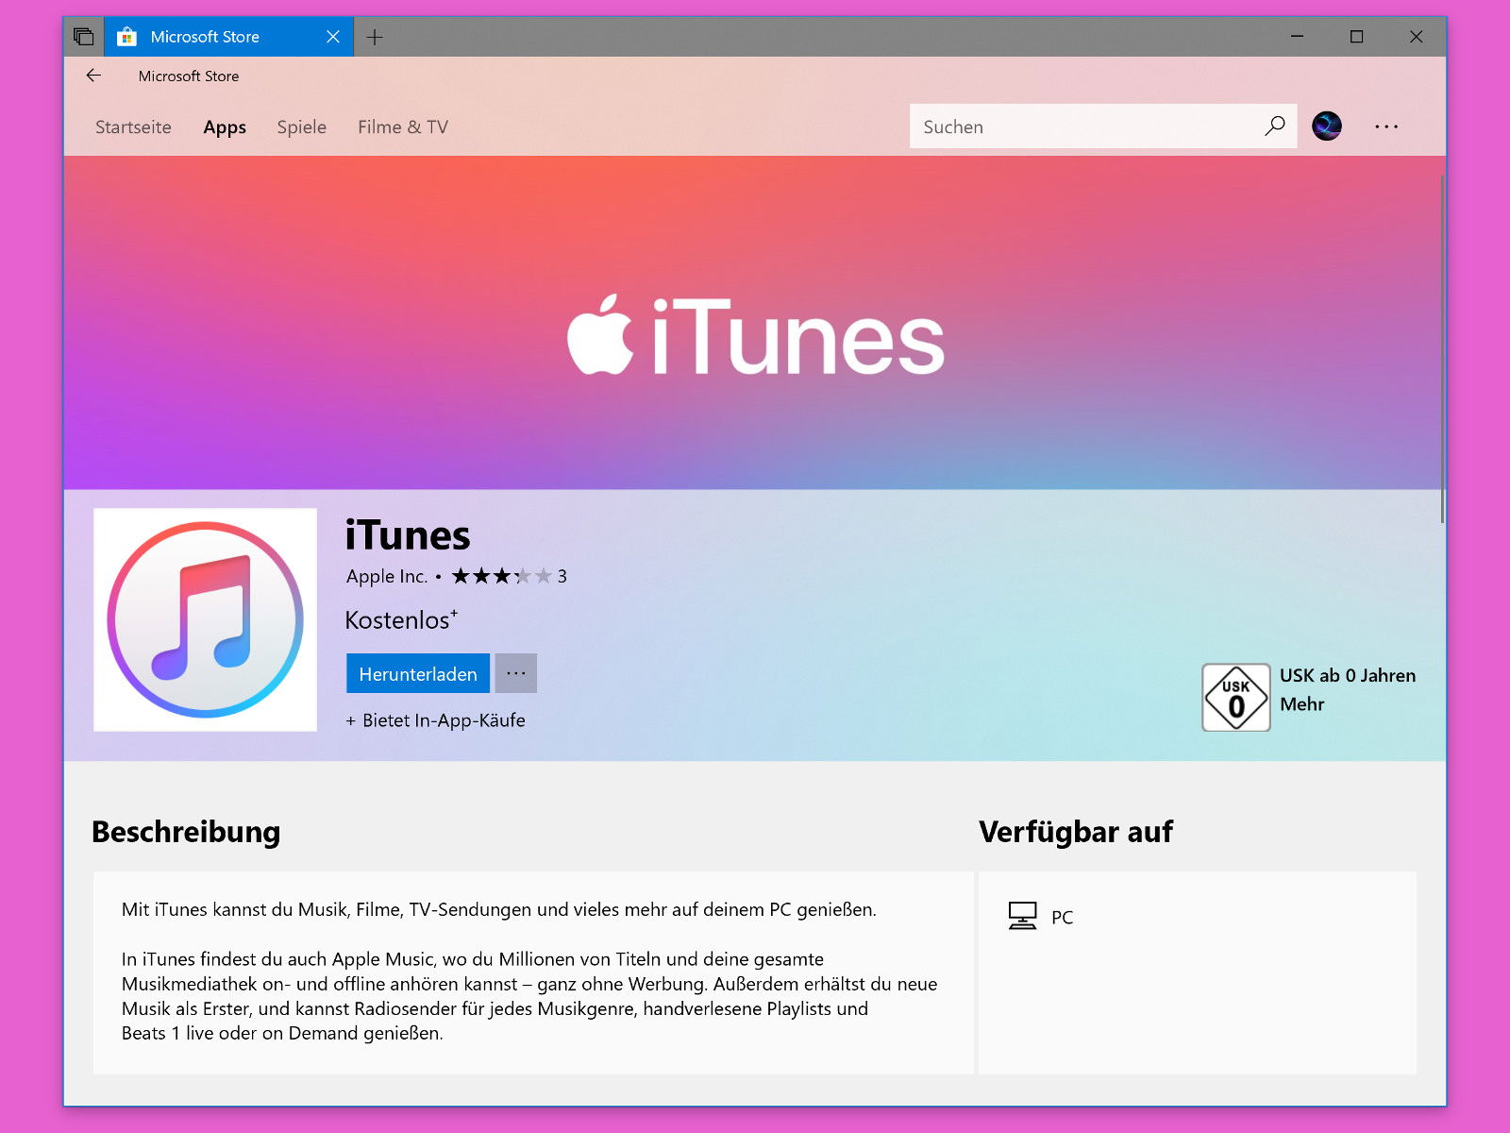The width and height of the screenshot is (1510, 1133).
Task: Click the back arrow in Microsoft Store
Action: pyautogui.click(x=93, y=76)
